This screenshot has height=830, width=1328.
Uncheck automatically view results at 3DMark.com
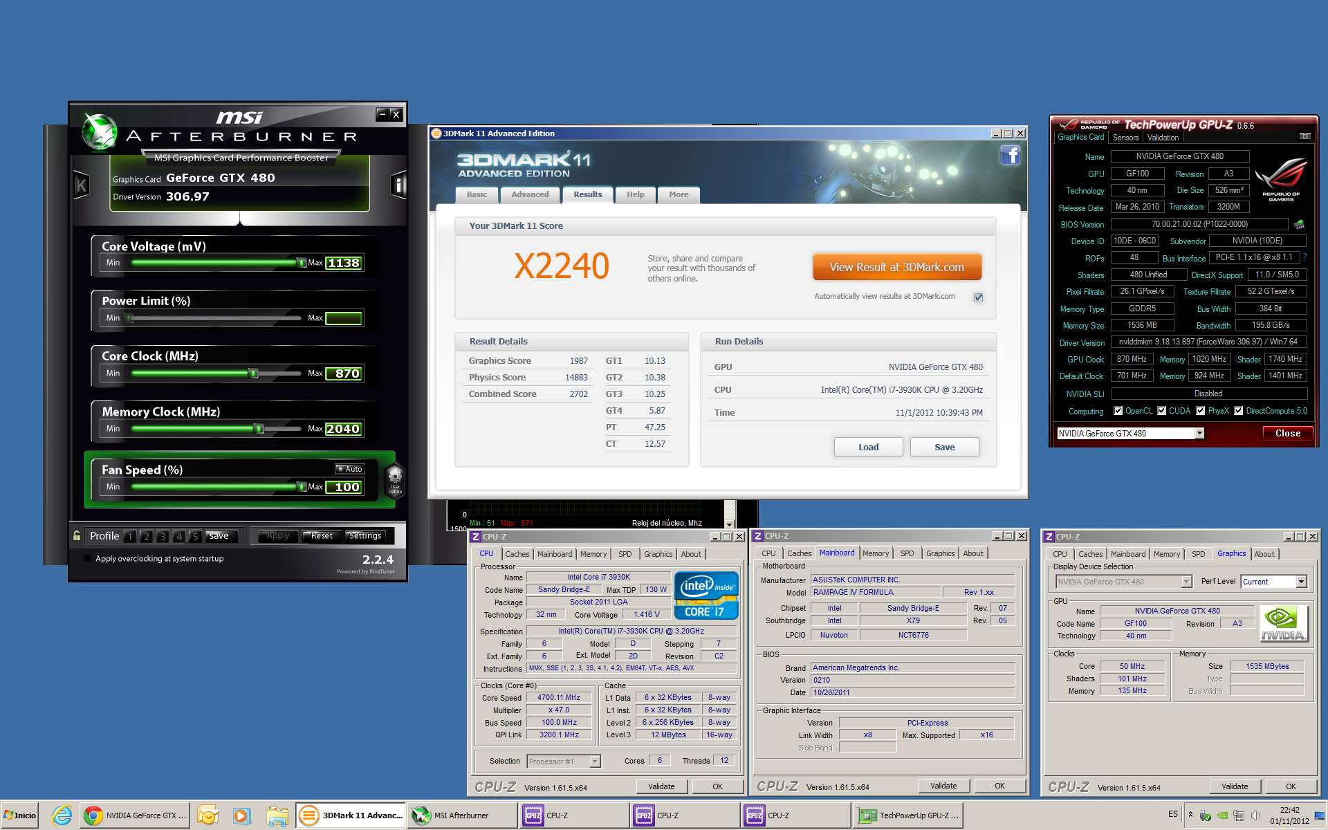978,297
